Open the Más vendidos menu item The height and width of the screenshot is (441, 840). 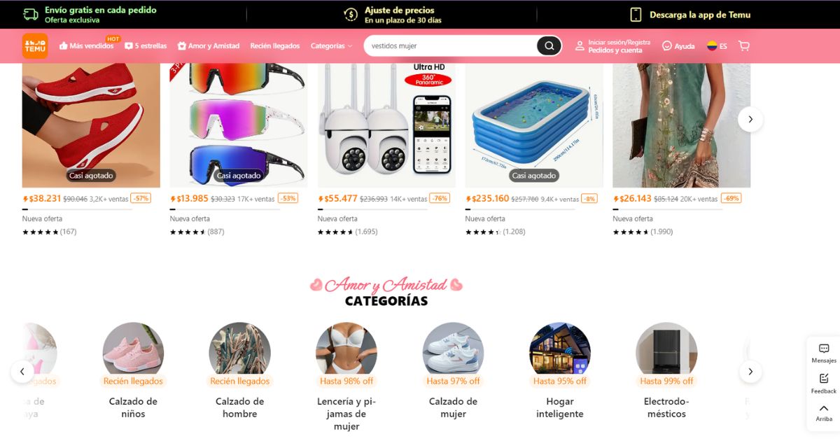(86, 45)
